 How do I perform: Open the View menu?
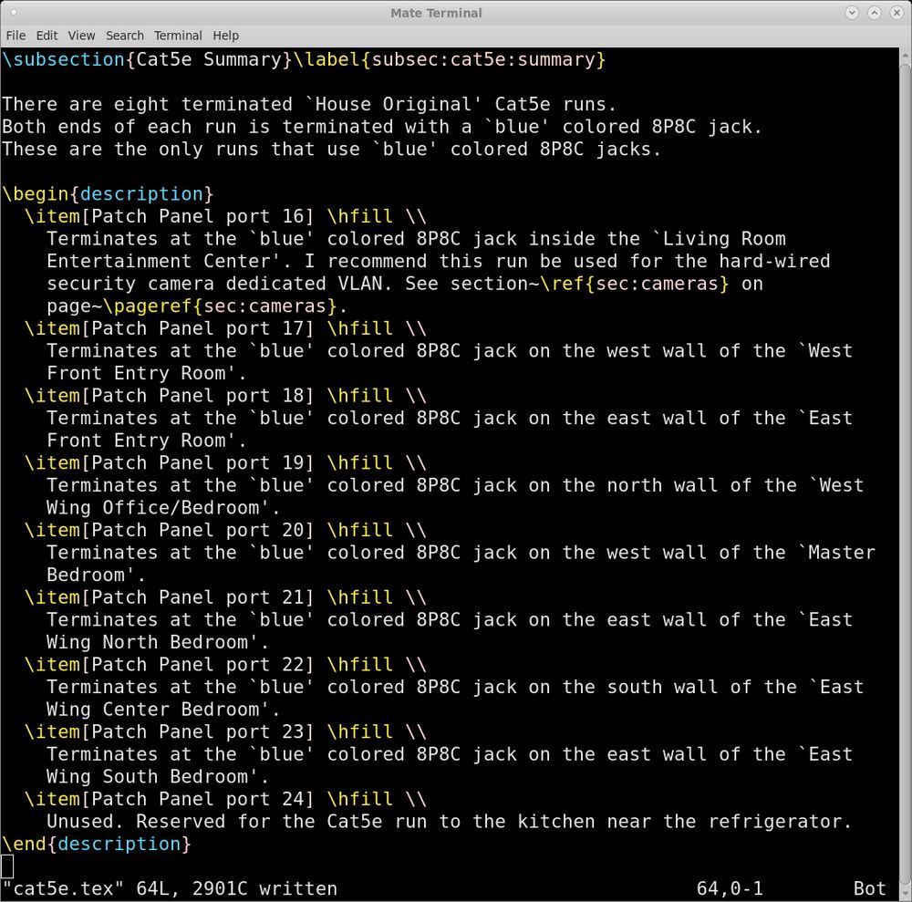point(81,36)
